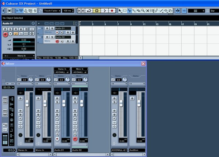
Task: Mute the Stereo In mixer channel
Action: tap(20, 98)
